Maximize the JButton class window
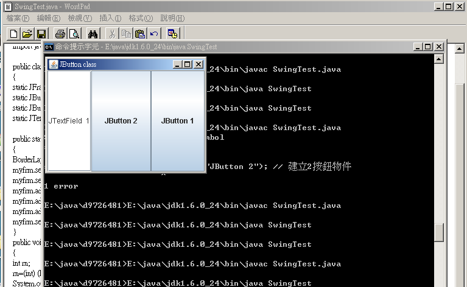 [188, 64]
